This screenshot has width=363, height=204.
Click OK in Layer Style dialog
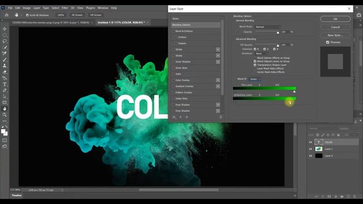pos(335,19)
